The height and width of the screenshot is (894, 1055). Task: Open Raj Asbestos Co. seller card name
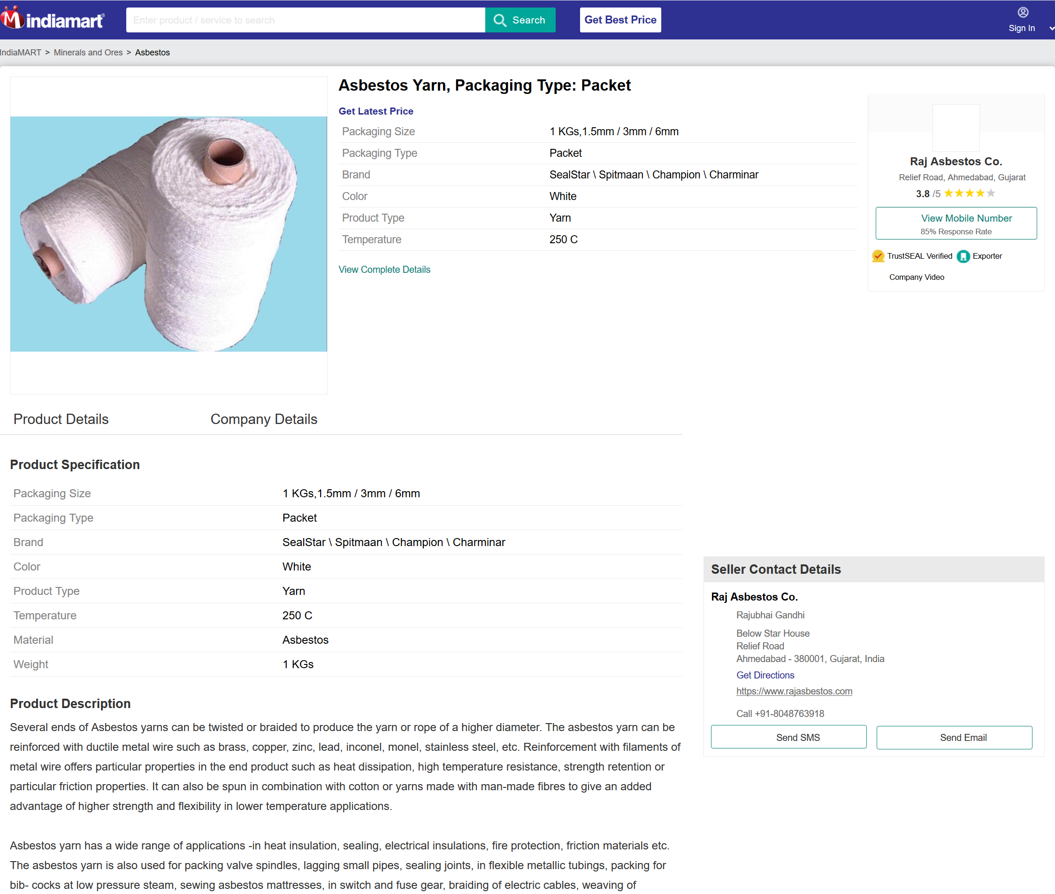956,161
